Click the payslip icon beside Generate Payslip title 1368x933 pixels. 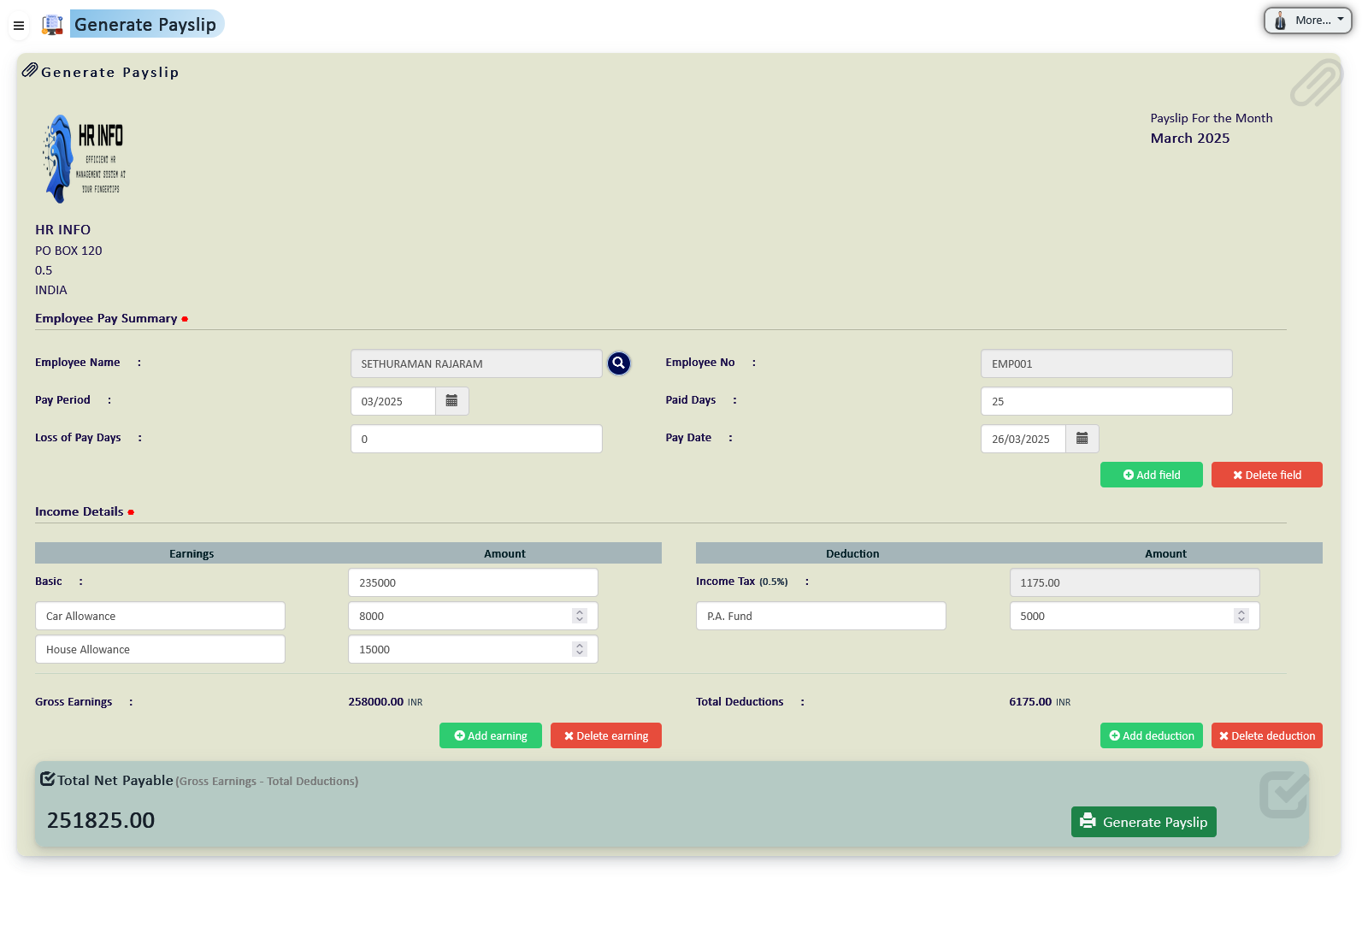52,24
